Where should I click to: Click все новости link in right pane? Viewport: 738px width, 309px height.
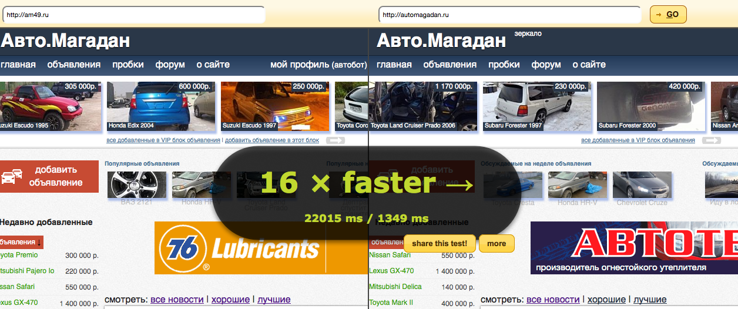point(553,299)
